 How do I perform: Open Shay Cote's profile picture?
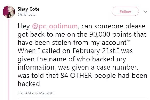coord(9,12)
